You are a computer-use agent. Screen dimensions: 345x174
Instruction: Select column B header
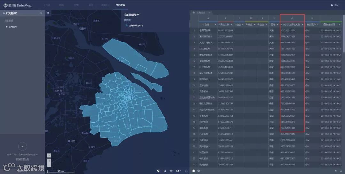[226, 18]
